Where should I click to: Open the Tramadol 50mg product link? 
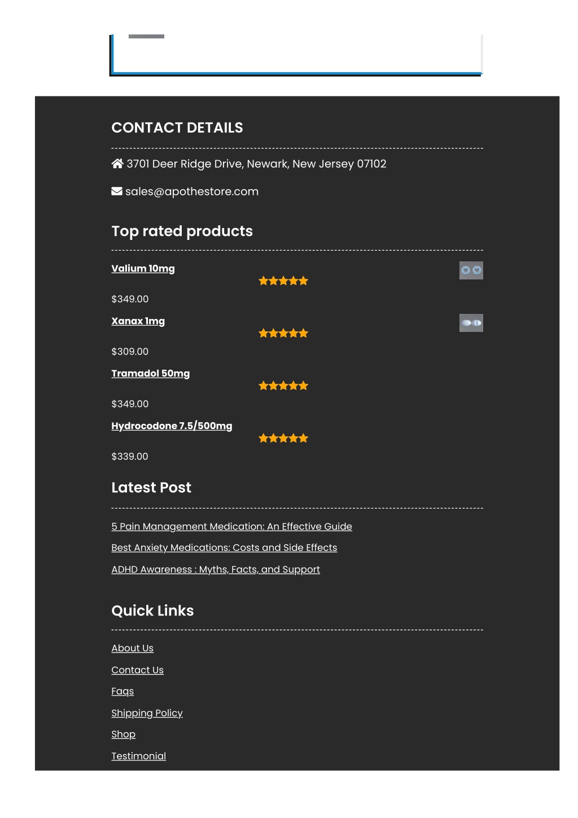[x=151, y=374]
